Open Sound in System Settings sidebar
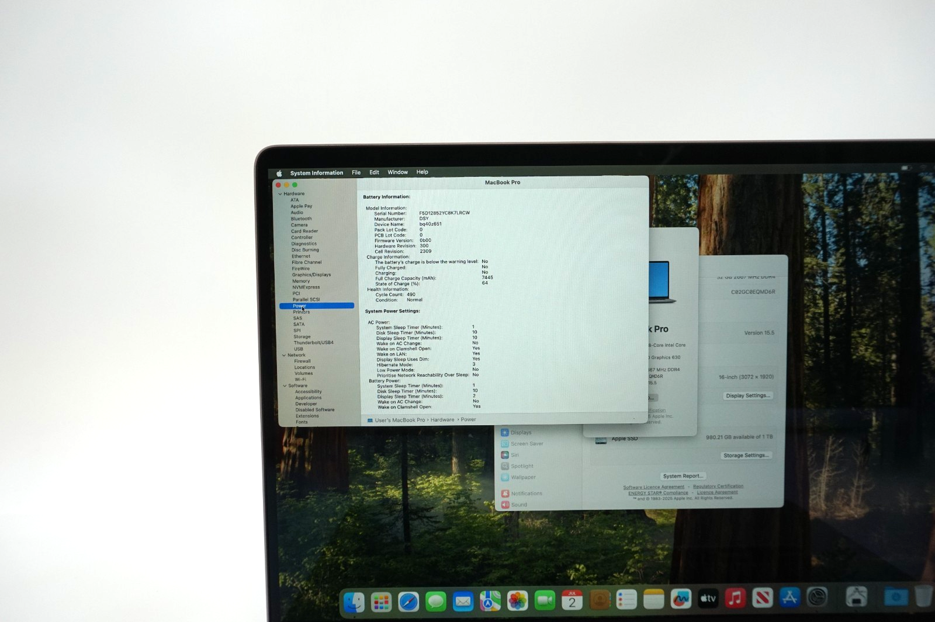The height and width of the screenshot is (622, 935). (514, 505)
